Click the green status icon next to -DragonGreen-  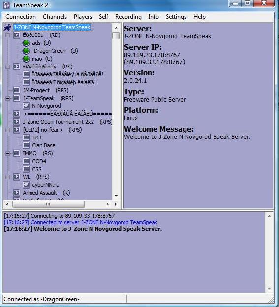click(x=26, y=51)
